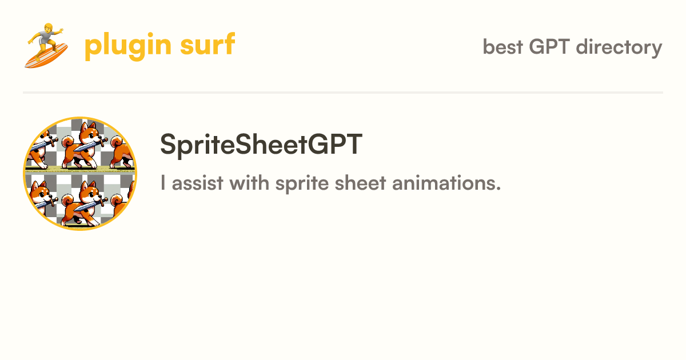Screen dimensions: 686x360
Task: Select the bottom-middle Shiba dog sprite in avatar
Action: [83, 202]
